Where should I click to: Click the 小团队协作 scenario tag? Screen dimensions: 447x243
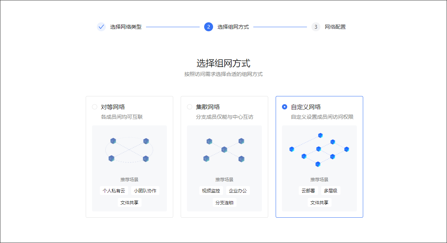[x=145, y=191]
